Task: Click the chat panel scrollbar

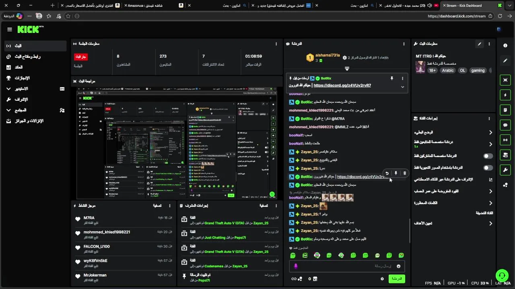Action: coord(410,231)
